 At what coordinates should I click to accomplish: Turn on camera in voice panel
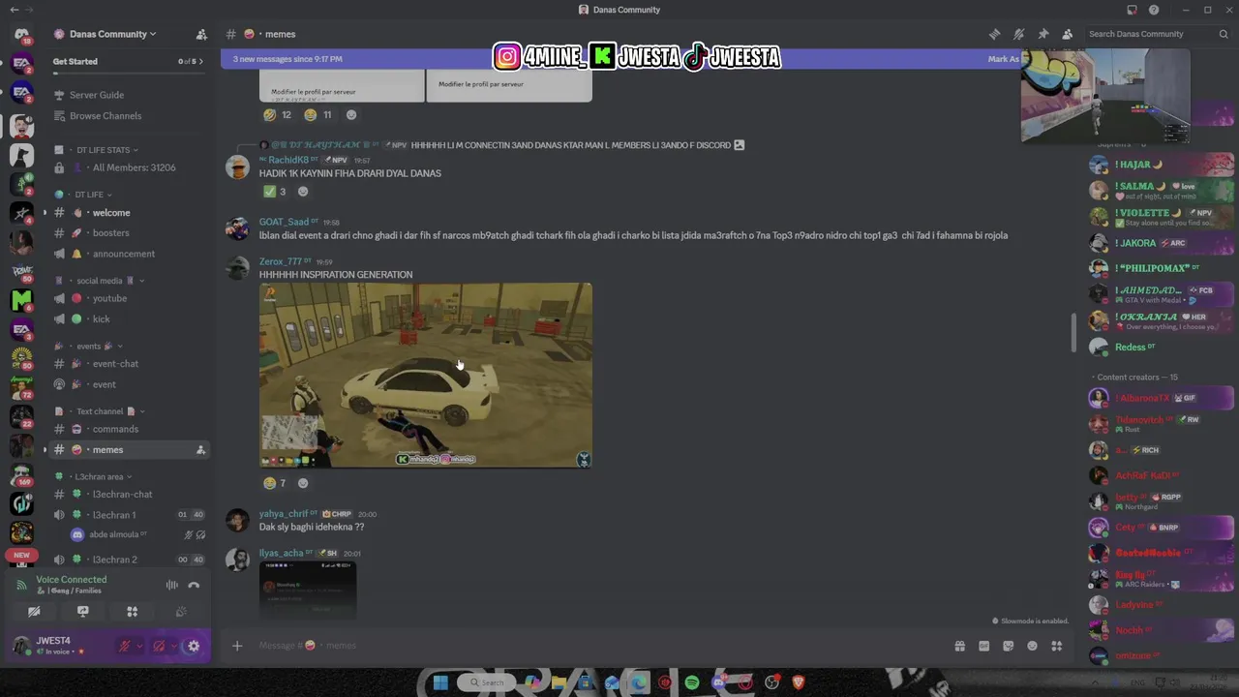[x=34, y=612]
